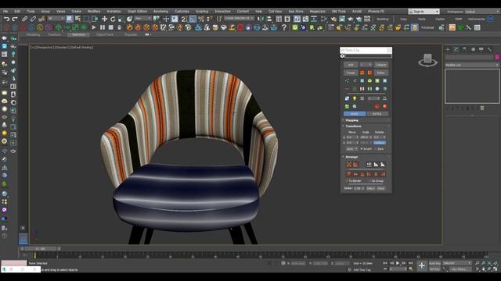Open the reference coordinate system View dropdown
Image resolution: width=501 pixels, height=281 pixels.
point(142,19)
